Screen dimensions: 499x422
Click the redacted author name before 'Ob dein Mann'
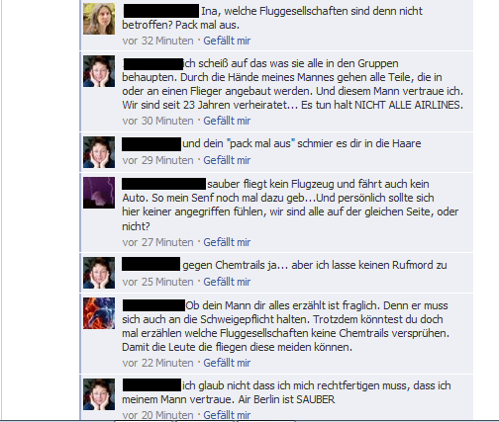(153, 305)
